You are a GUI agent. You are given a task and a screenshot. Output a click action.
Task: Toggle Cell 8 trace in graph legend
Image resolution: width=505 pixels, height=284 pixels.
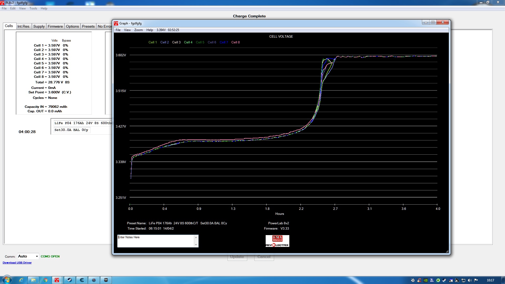(235, 42)
